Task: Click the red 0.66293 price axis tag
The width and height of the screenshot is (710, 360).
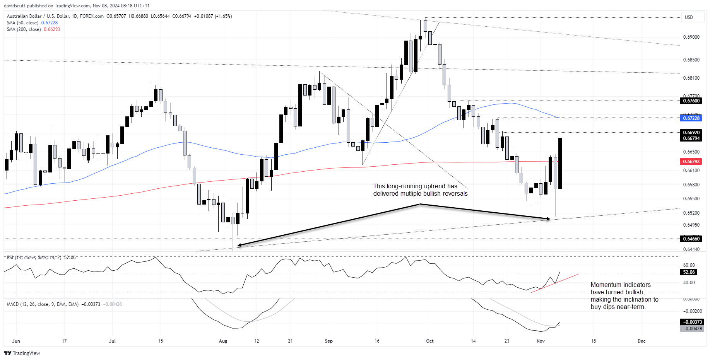Action: pos(691,162)
